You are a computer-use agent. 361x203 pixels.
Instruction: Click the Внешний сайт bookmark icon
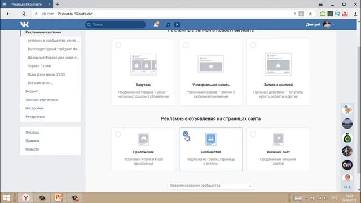click(278, 139)
